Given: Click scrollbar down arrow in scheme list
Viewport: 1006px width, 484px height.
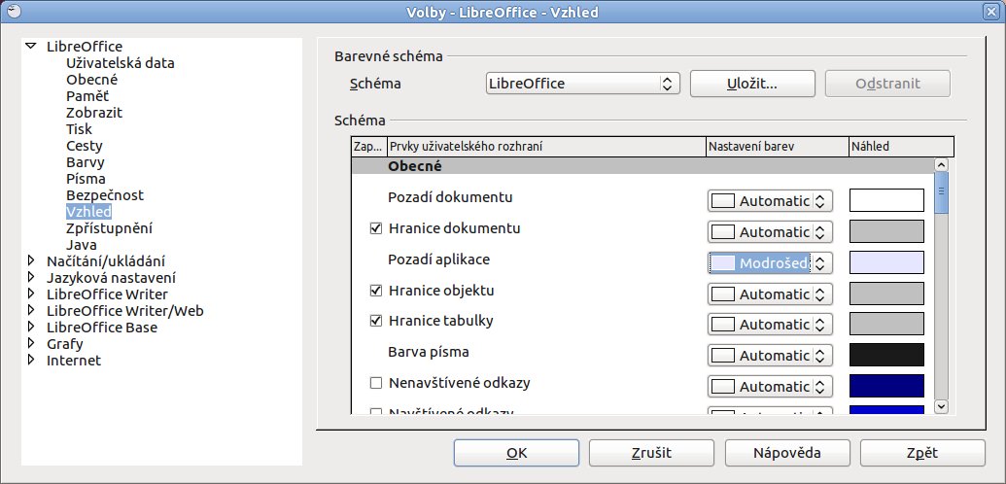Looking at the screenshot, I should pos(941,406).
